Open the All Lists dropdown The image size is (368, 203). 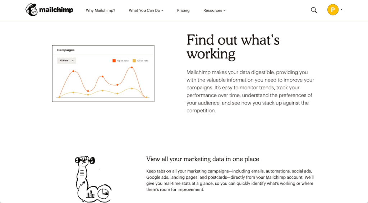pyautogui.click(x=66, y=61)
